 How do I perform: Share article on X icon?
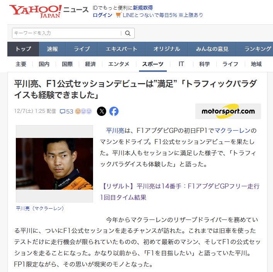[102, 111]
